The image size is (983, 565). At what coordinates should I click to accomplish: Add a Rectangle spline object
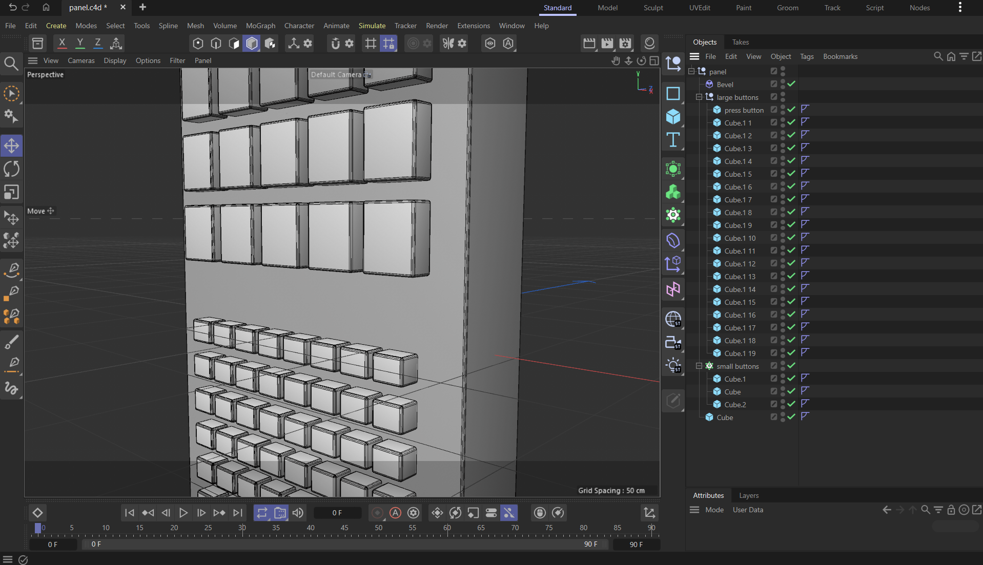[673, 93]
